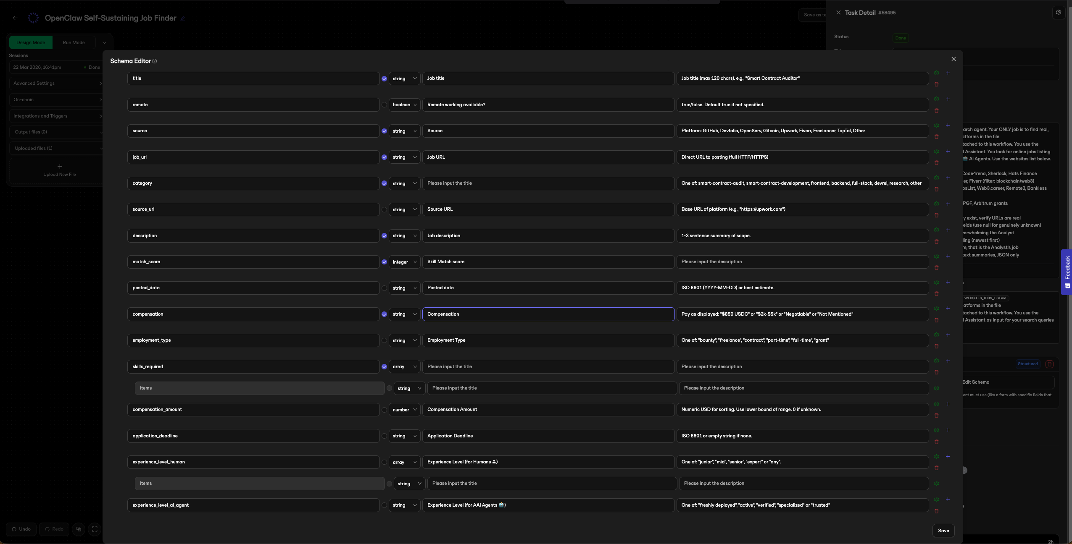1072x544 pixels.
Task: Click the Schema Editor help icon
Action: click(x=155, y=61)
